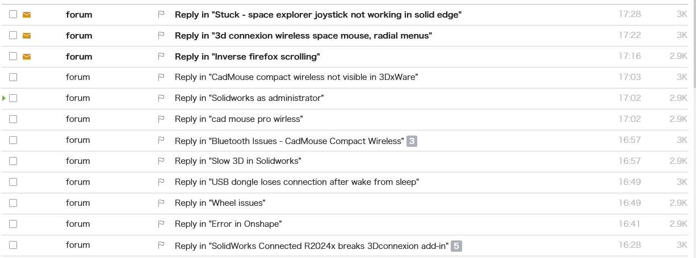Click green arrow marker beside "Solidworks as administrator"

click(4, 98)
